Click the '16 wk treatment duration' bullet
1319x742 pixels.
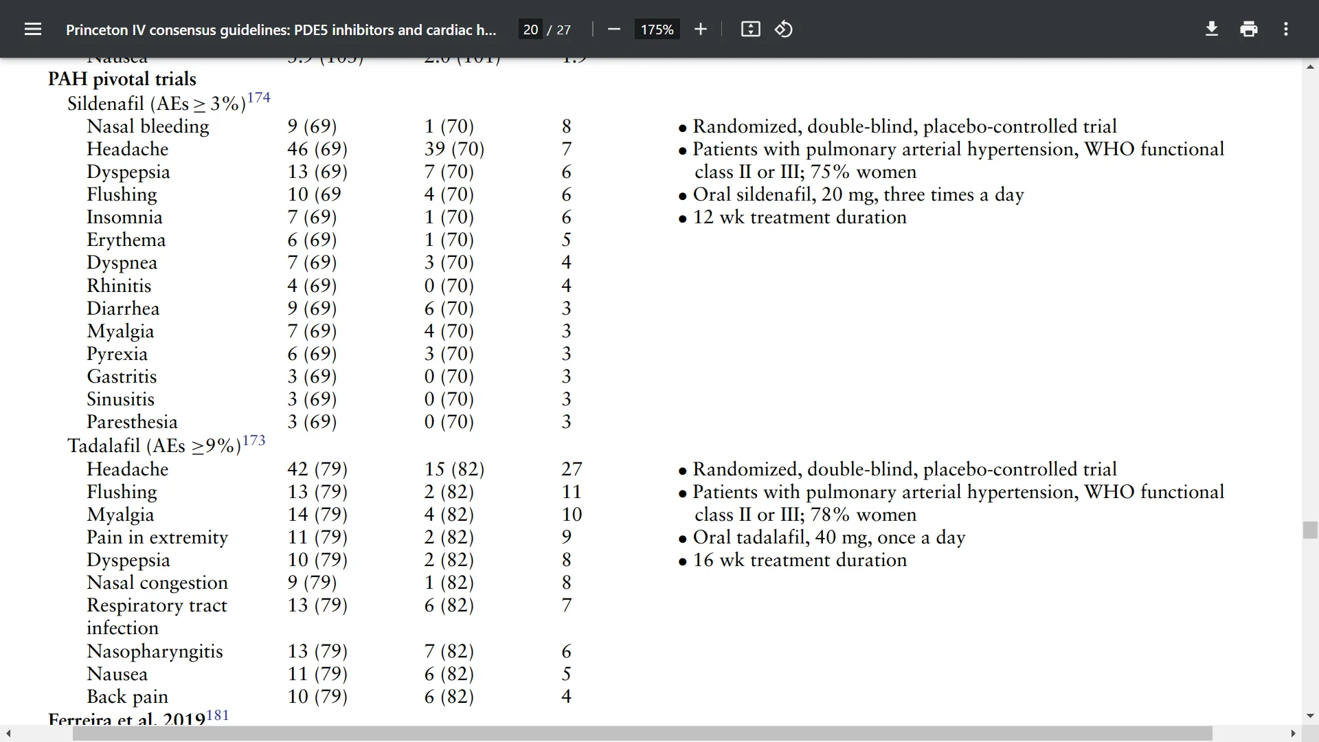point(800,560)
